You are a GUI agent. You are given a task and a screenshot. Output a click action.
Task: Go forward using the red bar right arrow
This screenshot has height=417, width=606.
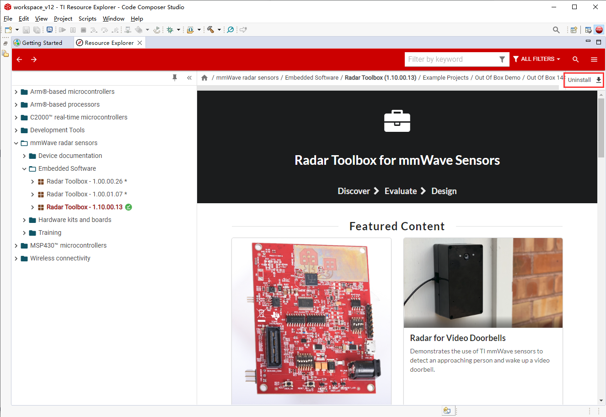click(x=34, y=60)
